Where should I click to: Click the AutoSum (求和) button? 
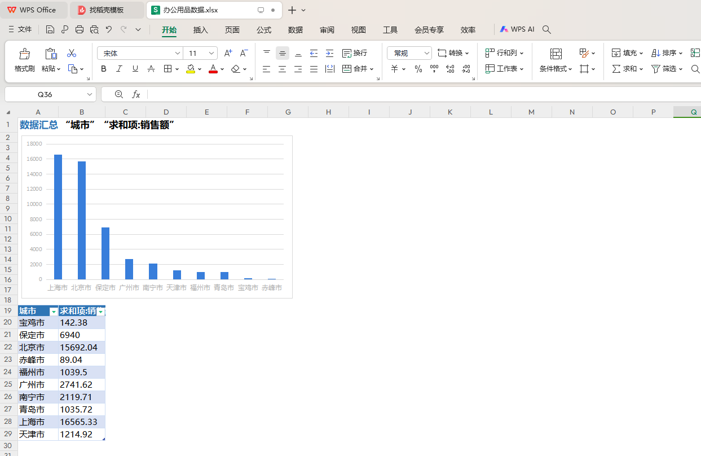point(628,69)
